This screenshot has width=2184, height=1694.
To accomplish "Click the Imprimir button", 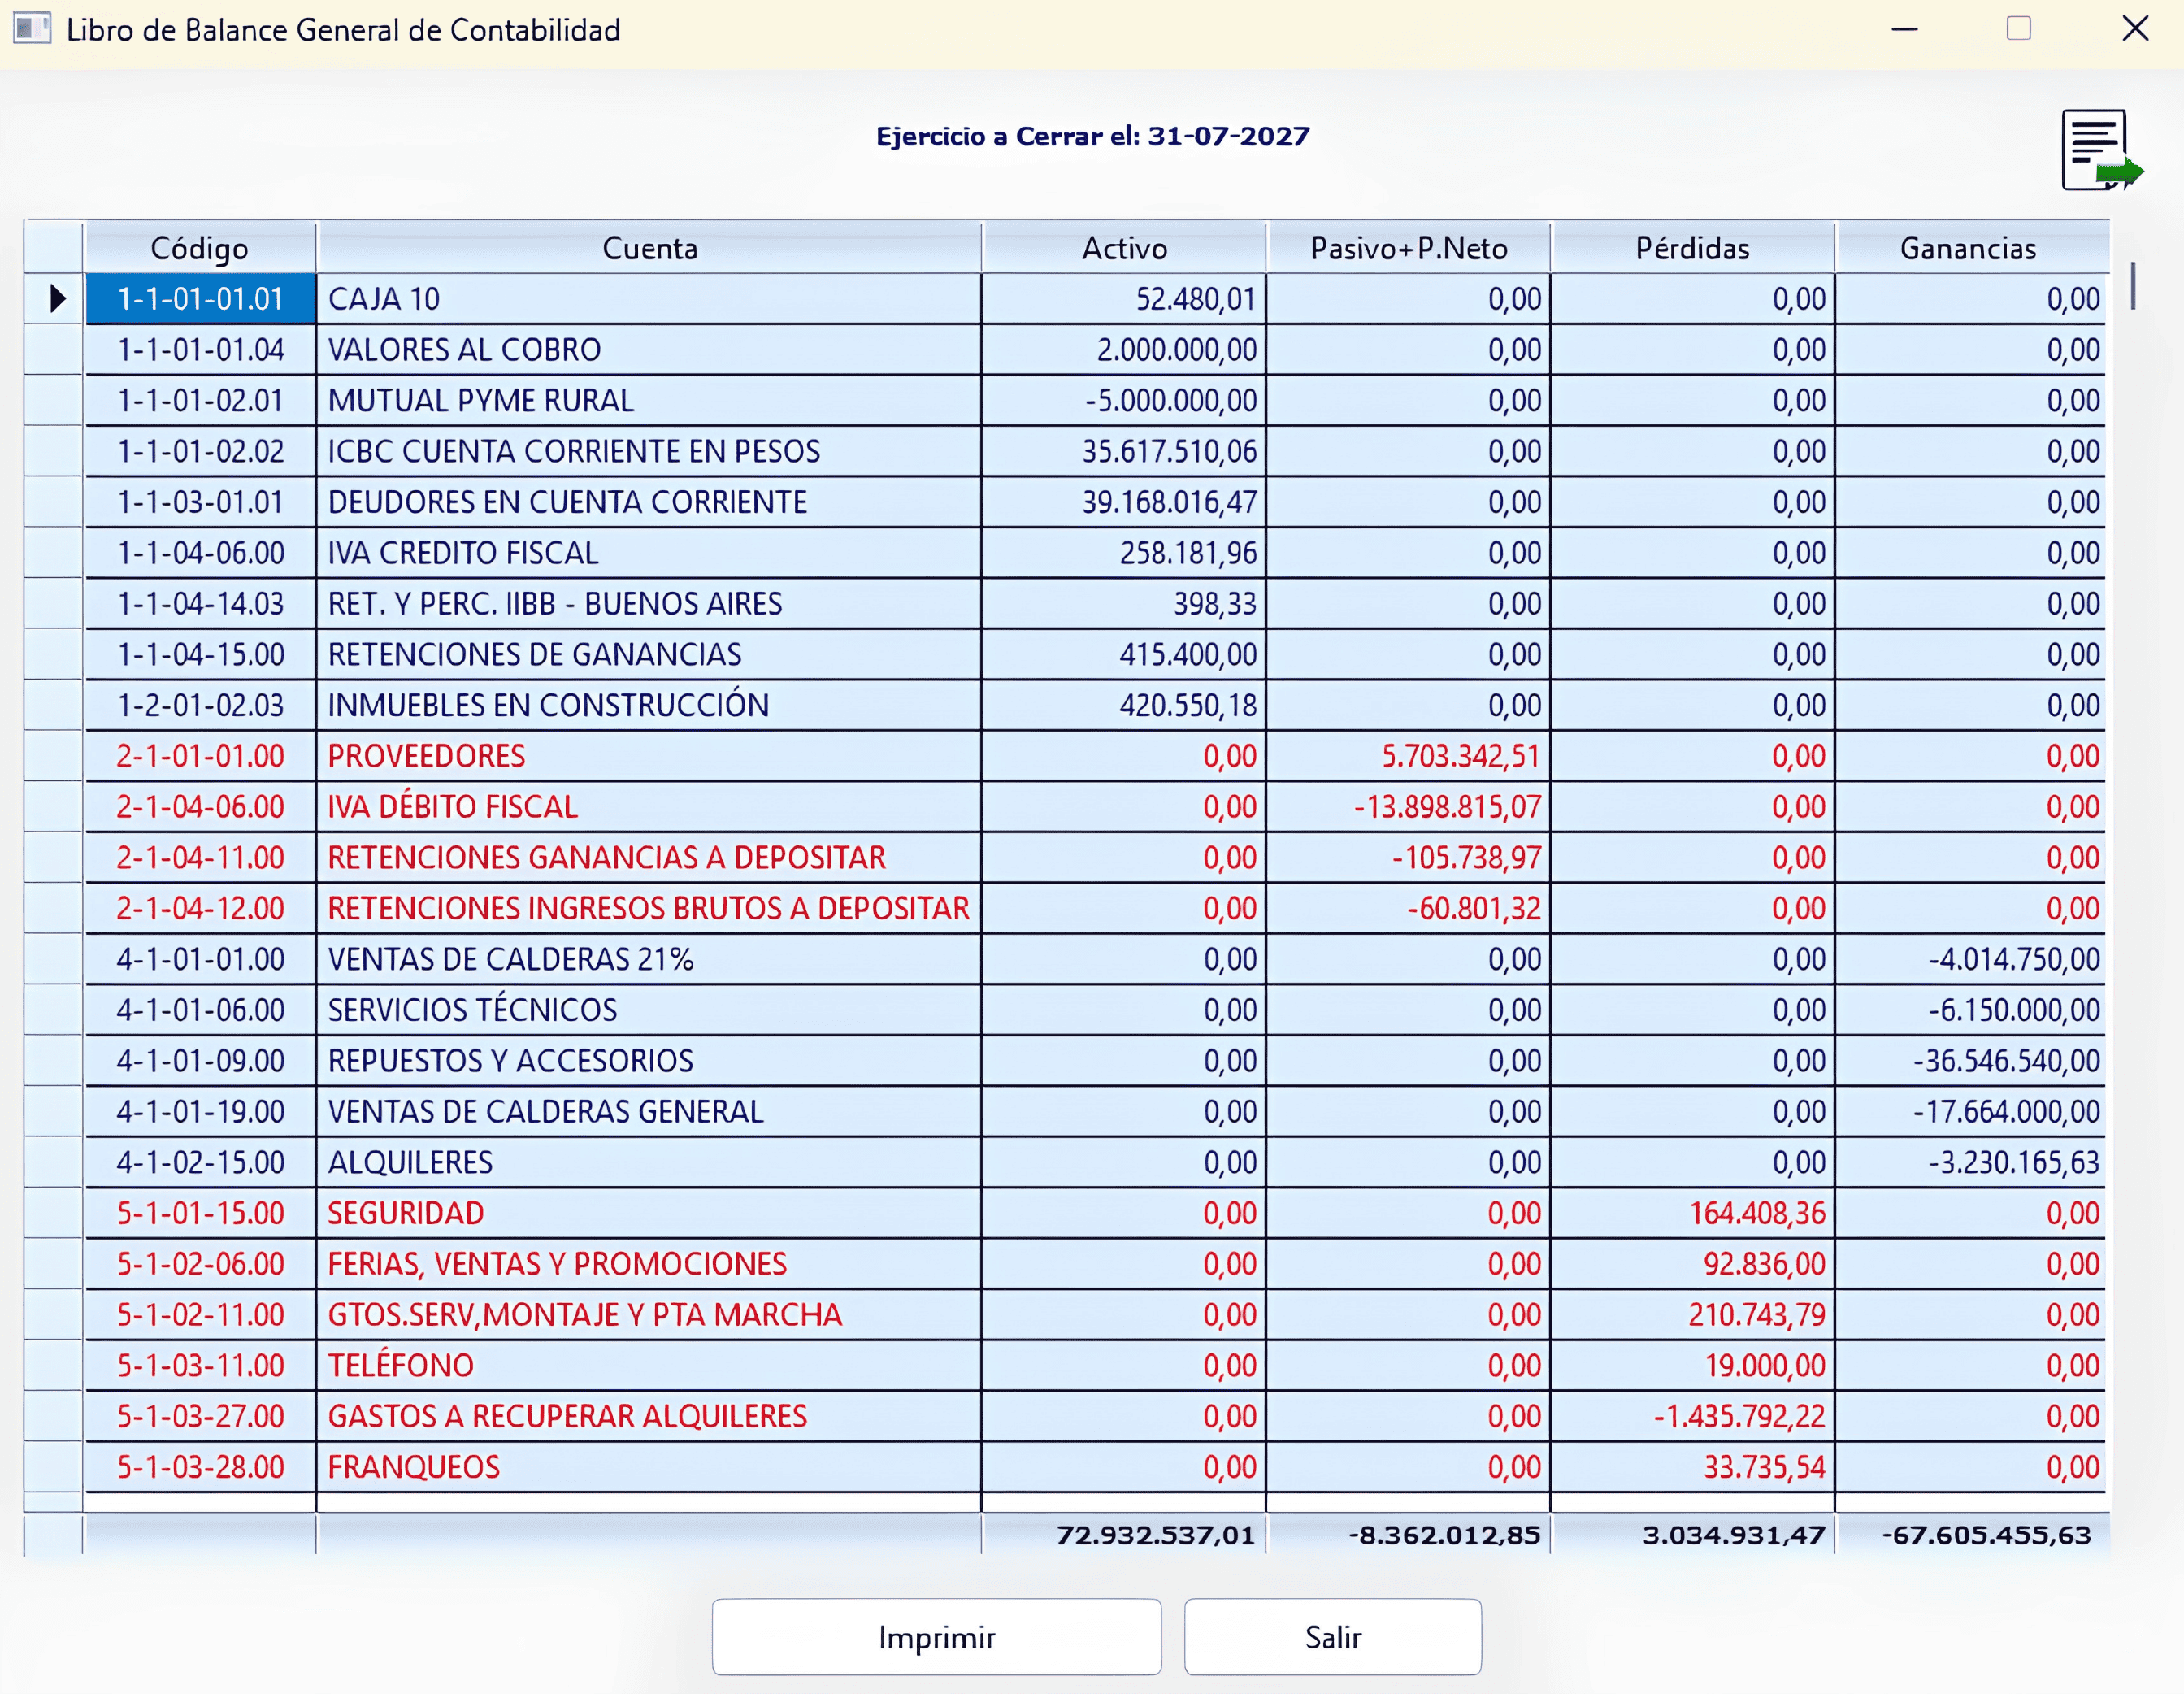I will pos(936,1637).
